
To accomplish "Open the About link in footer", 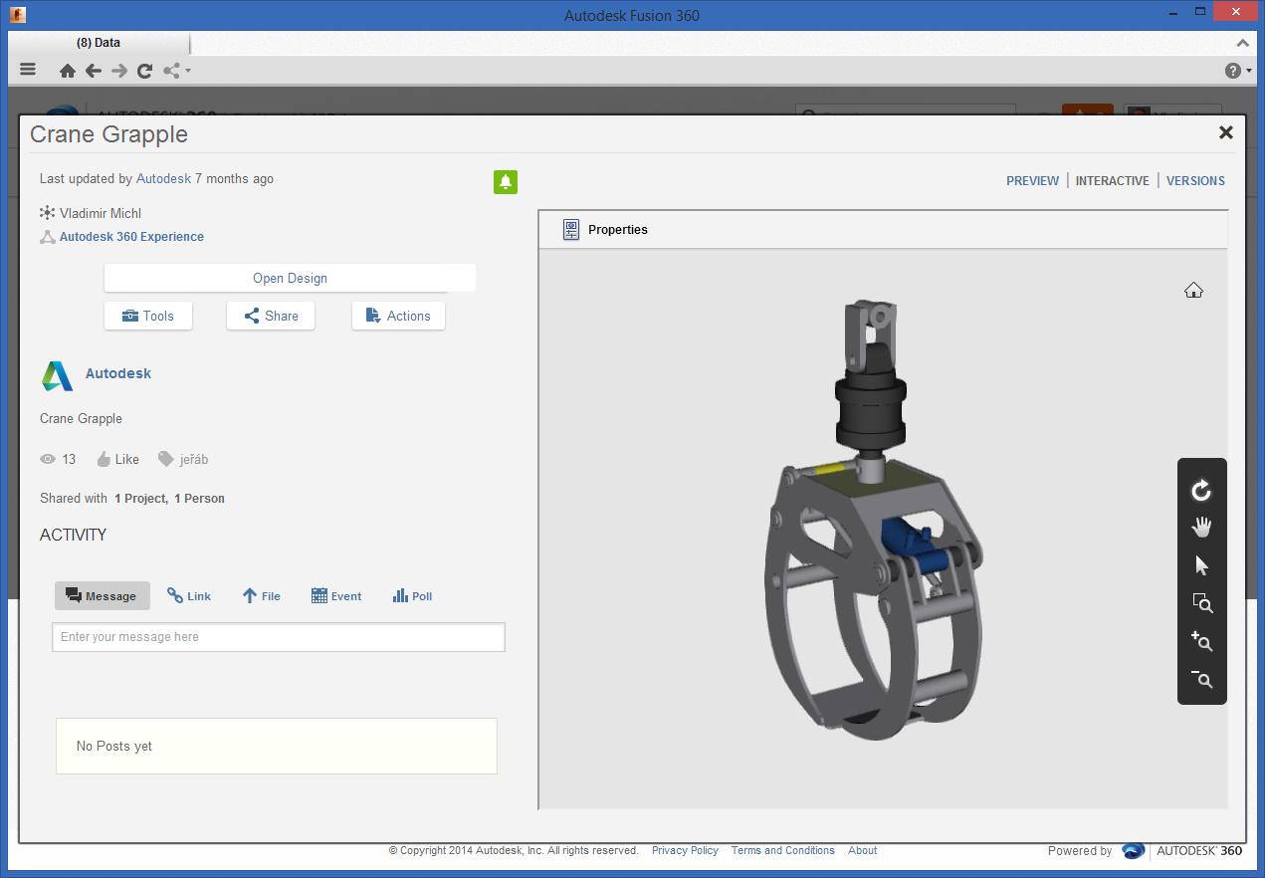I will point(863,850).
